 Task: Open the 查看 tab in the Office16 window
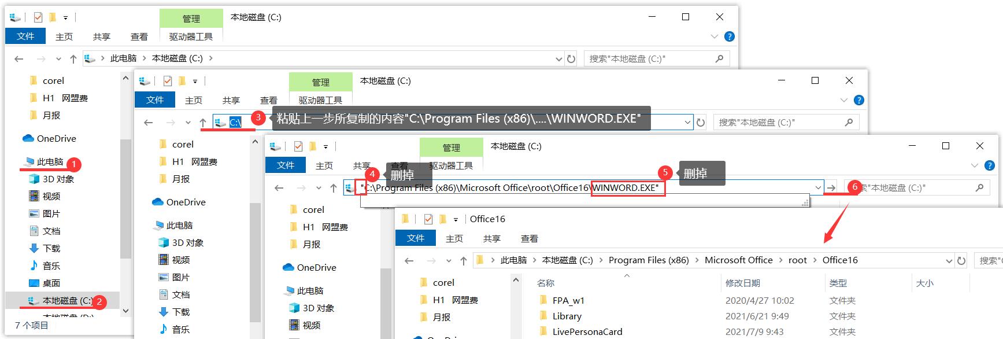[529, 238]
